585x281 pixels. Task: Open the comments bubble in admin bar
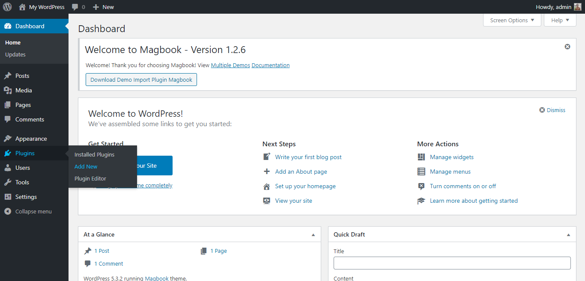click(75, 7)
